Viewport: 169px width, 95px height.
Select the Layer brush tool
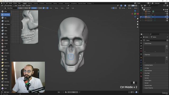[5, 27]
